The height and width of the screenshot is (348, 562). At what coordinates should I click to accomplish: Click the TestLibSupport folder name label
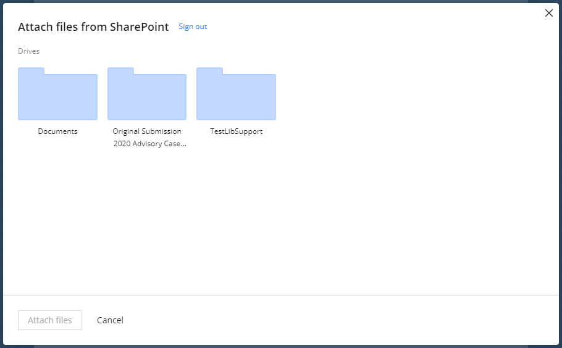236,131
